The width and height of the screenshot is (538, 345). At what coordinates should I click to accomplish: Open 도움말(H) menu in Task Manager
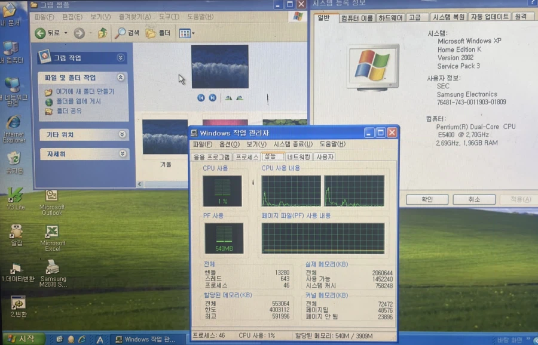point(332,144)
